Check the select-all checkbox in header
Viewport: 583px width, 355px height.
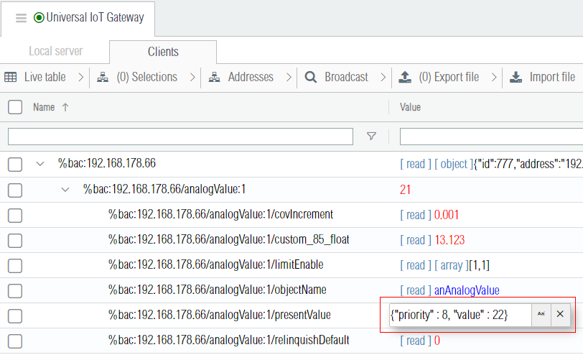pos(15,107)
